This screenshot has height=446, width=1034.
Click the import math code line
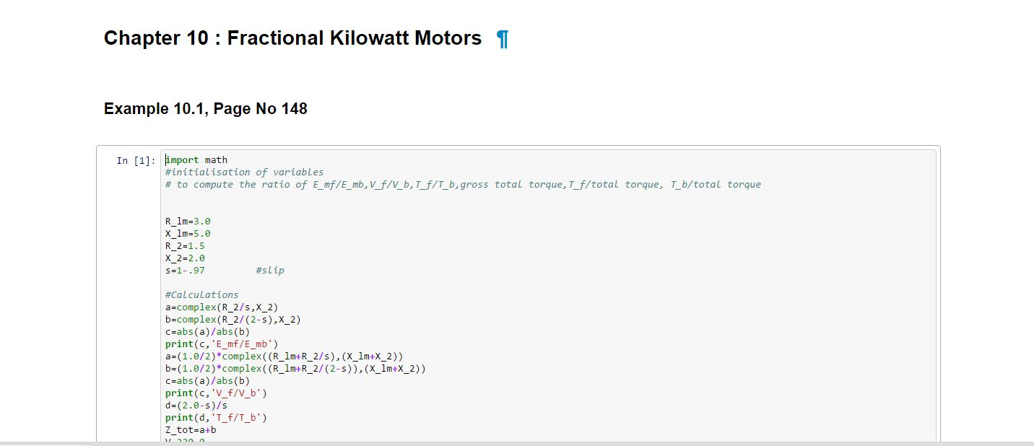coord(196,160)
